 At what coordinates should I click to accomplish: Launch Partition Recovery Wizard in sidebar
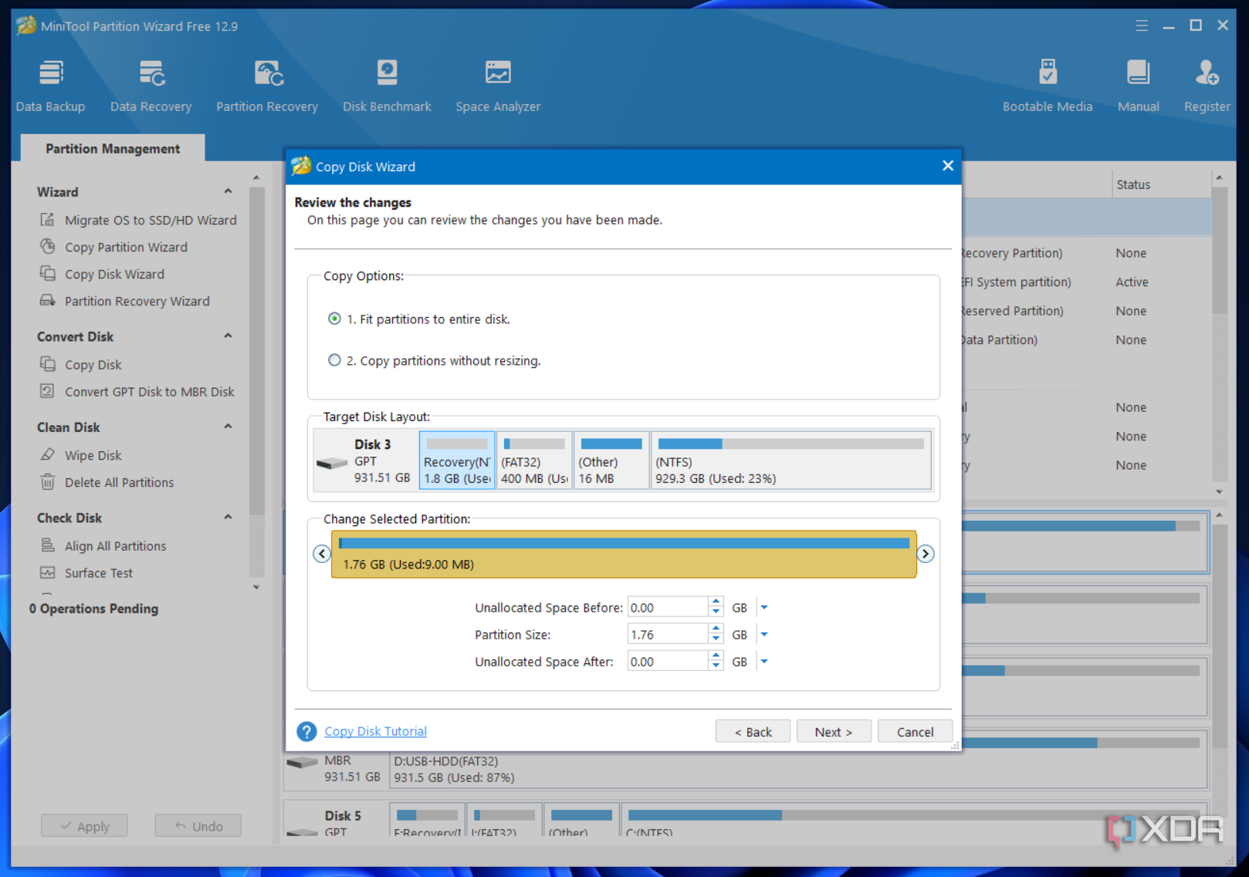(x=124, y=301)
